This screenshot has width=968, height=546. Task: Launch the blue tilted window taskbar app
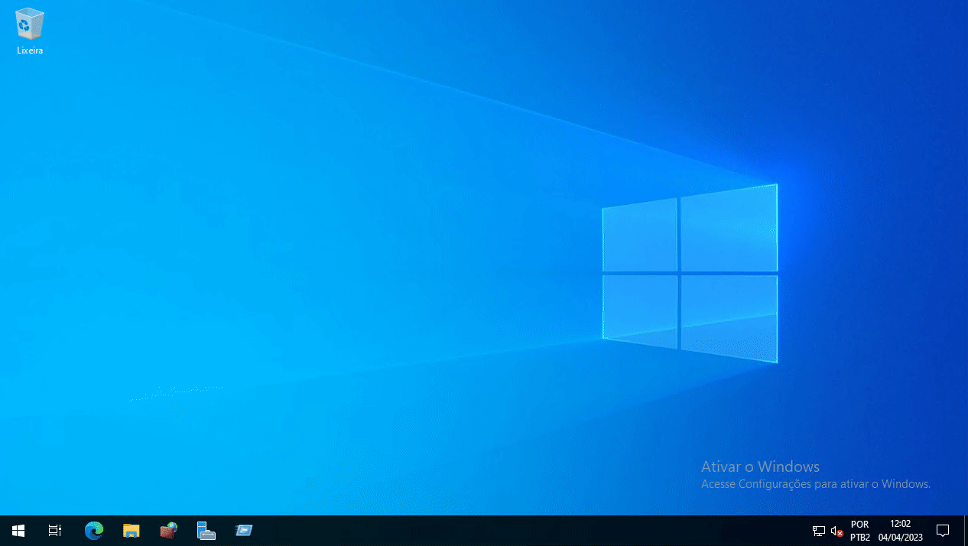tap(243, 530)
